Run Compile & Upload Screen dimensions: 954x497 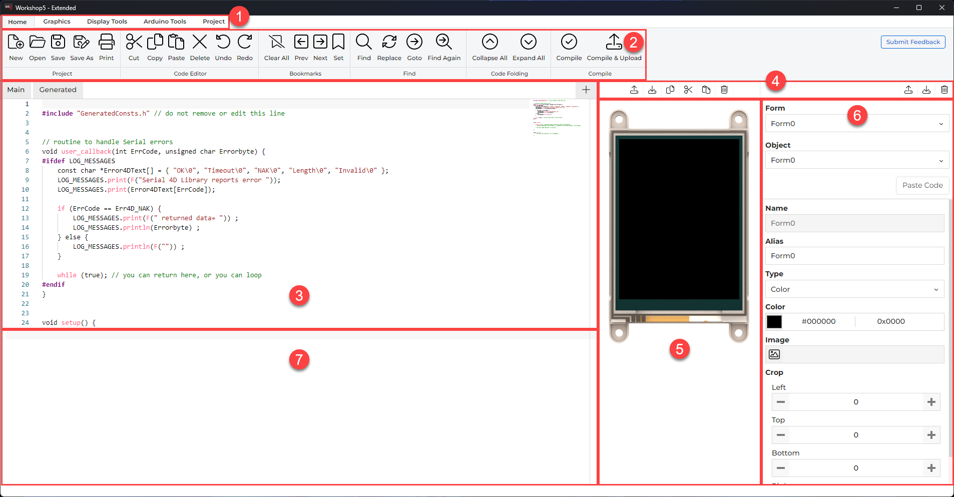[614, 48]
